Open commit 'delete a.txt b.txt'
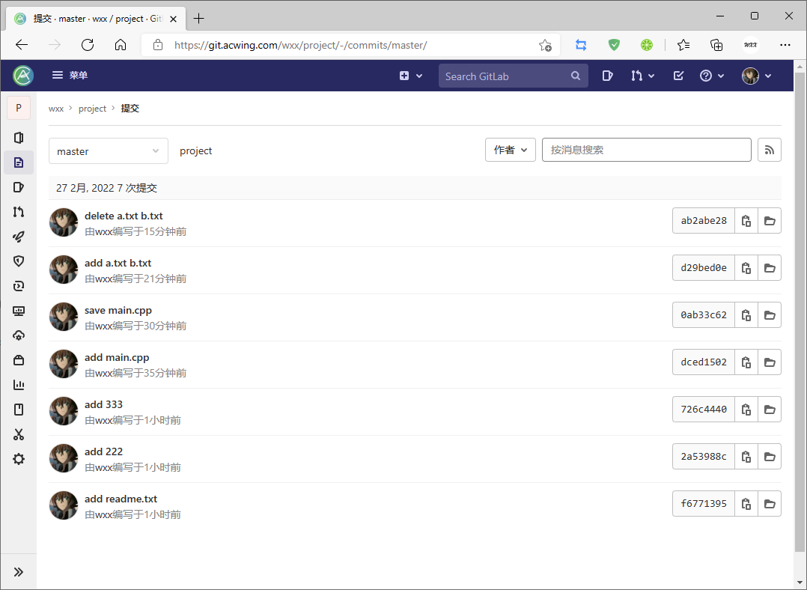 click(x=124, y=216)
